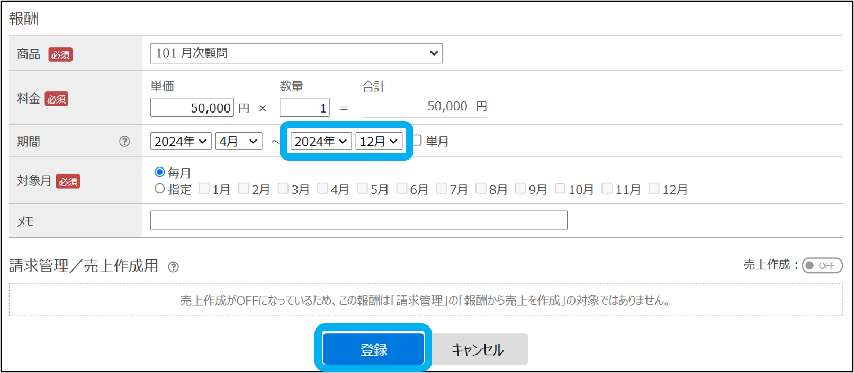Open the end month 12月 dropdown
The image size is (854, 373).
379,141
